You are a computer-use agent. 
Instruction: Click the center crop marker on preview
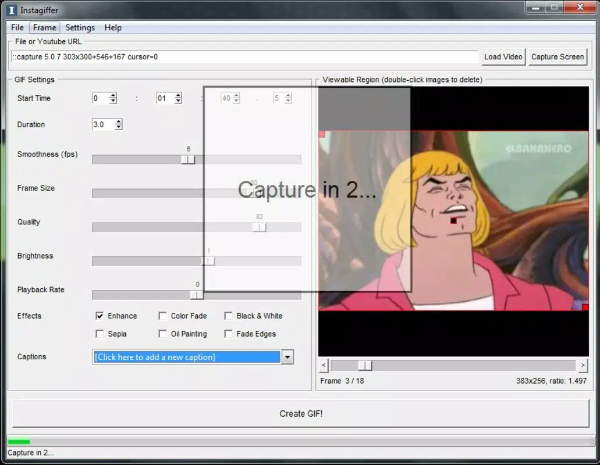point(453,220)
